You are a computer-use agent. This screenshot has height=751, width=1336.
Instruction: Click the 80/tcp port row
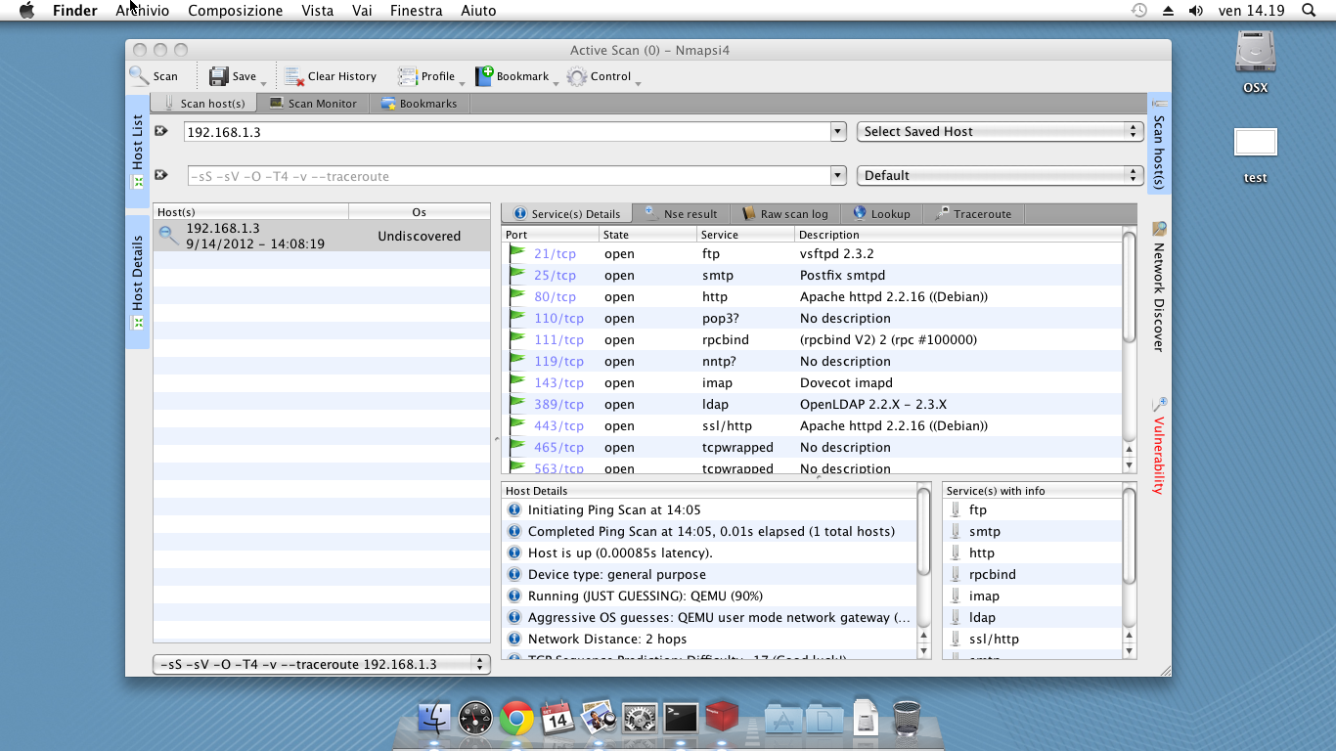tap(555, 297)
